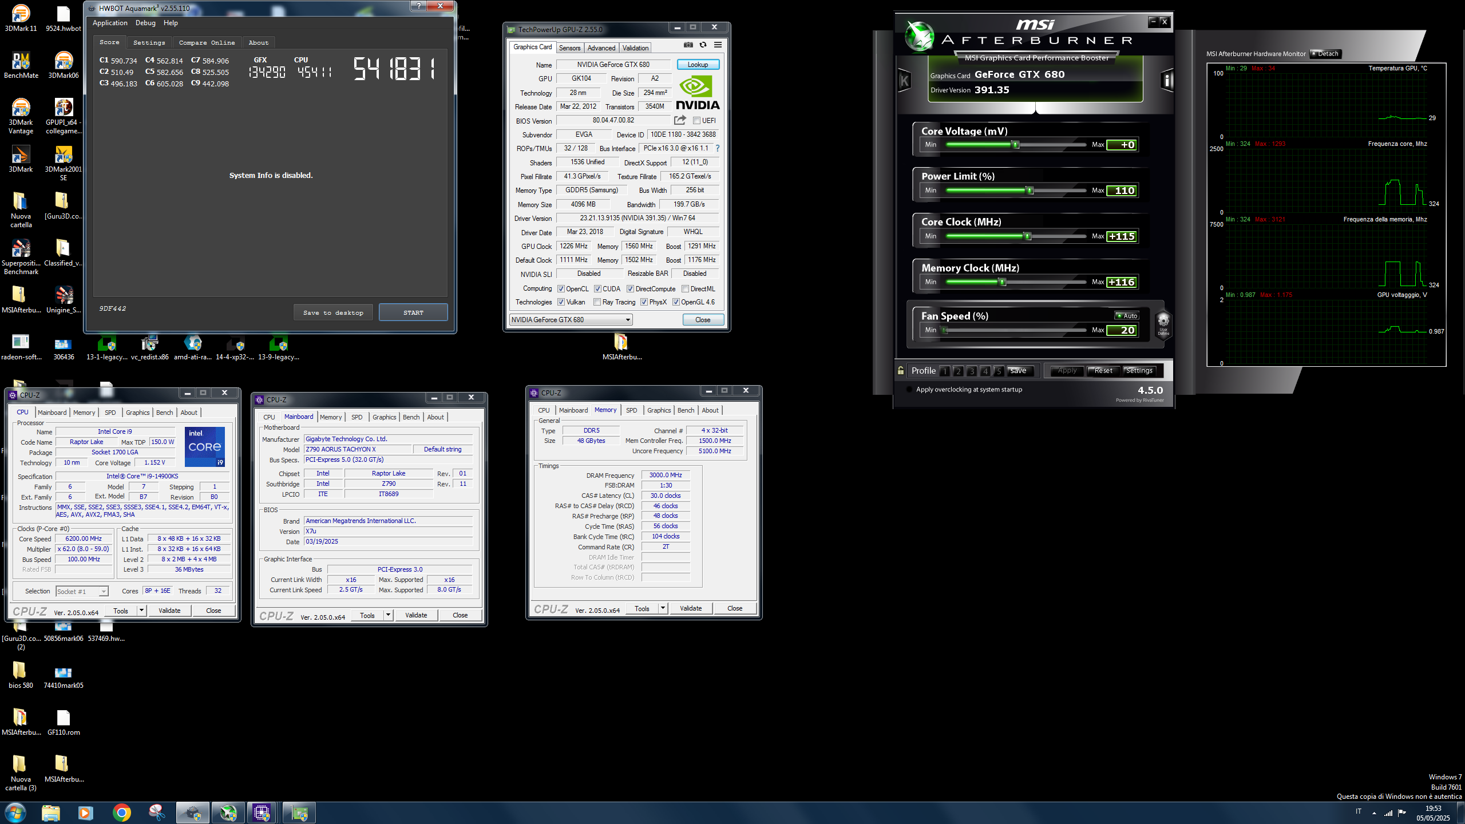The width and height of the screenshot is (1465, 824).
Task: Open the Application menu in HWBOT Aquamark
Action: (110, 23)
